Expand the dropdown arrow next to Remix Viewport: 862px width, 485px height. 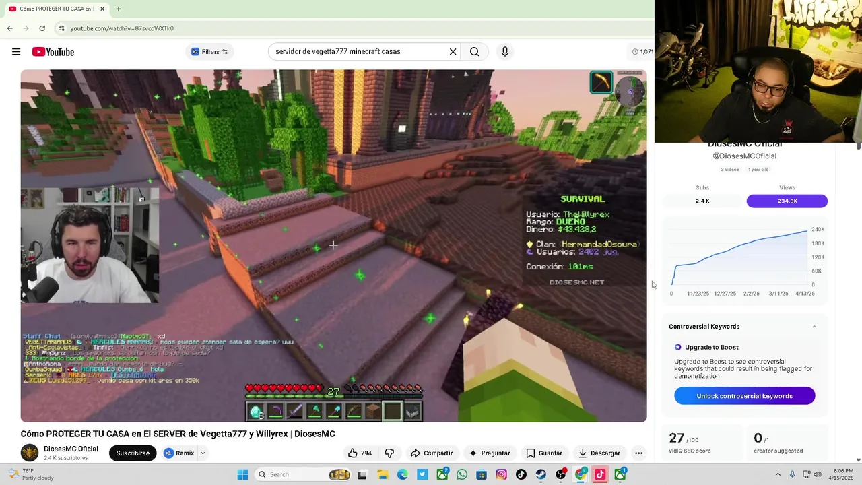(x=202, y=453)
